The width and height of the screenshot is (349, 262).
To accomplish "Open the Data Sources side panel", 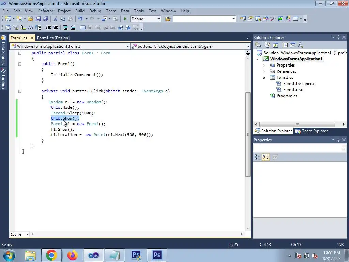I will tap(3, 50).
